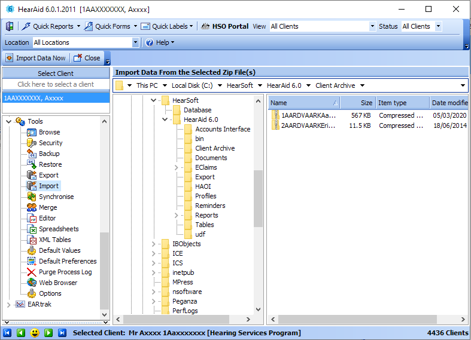Open the Status All Clients dropdown
471x340 pixels.
pos(438,26)
